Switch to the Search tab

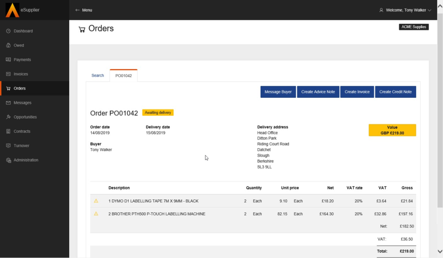point(97,75)
